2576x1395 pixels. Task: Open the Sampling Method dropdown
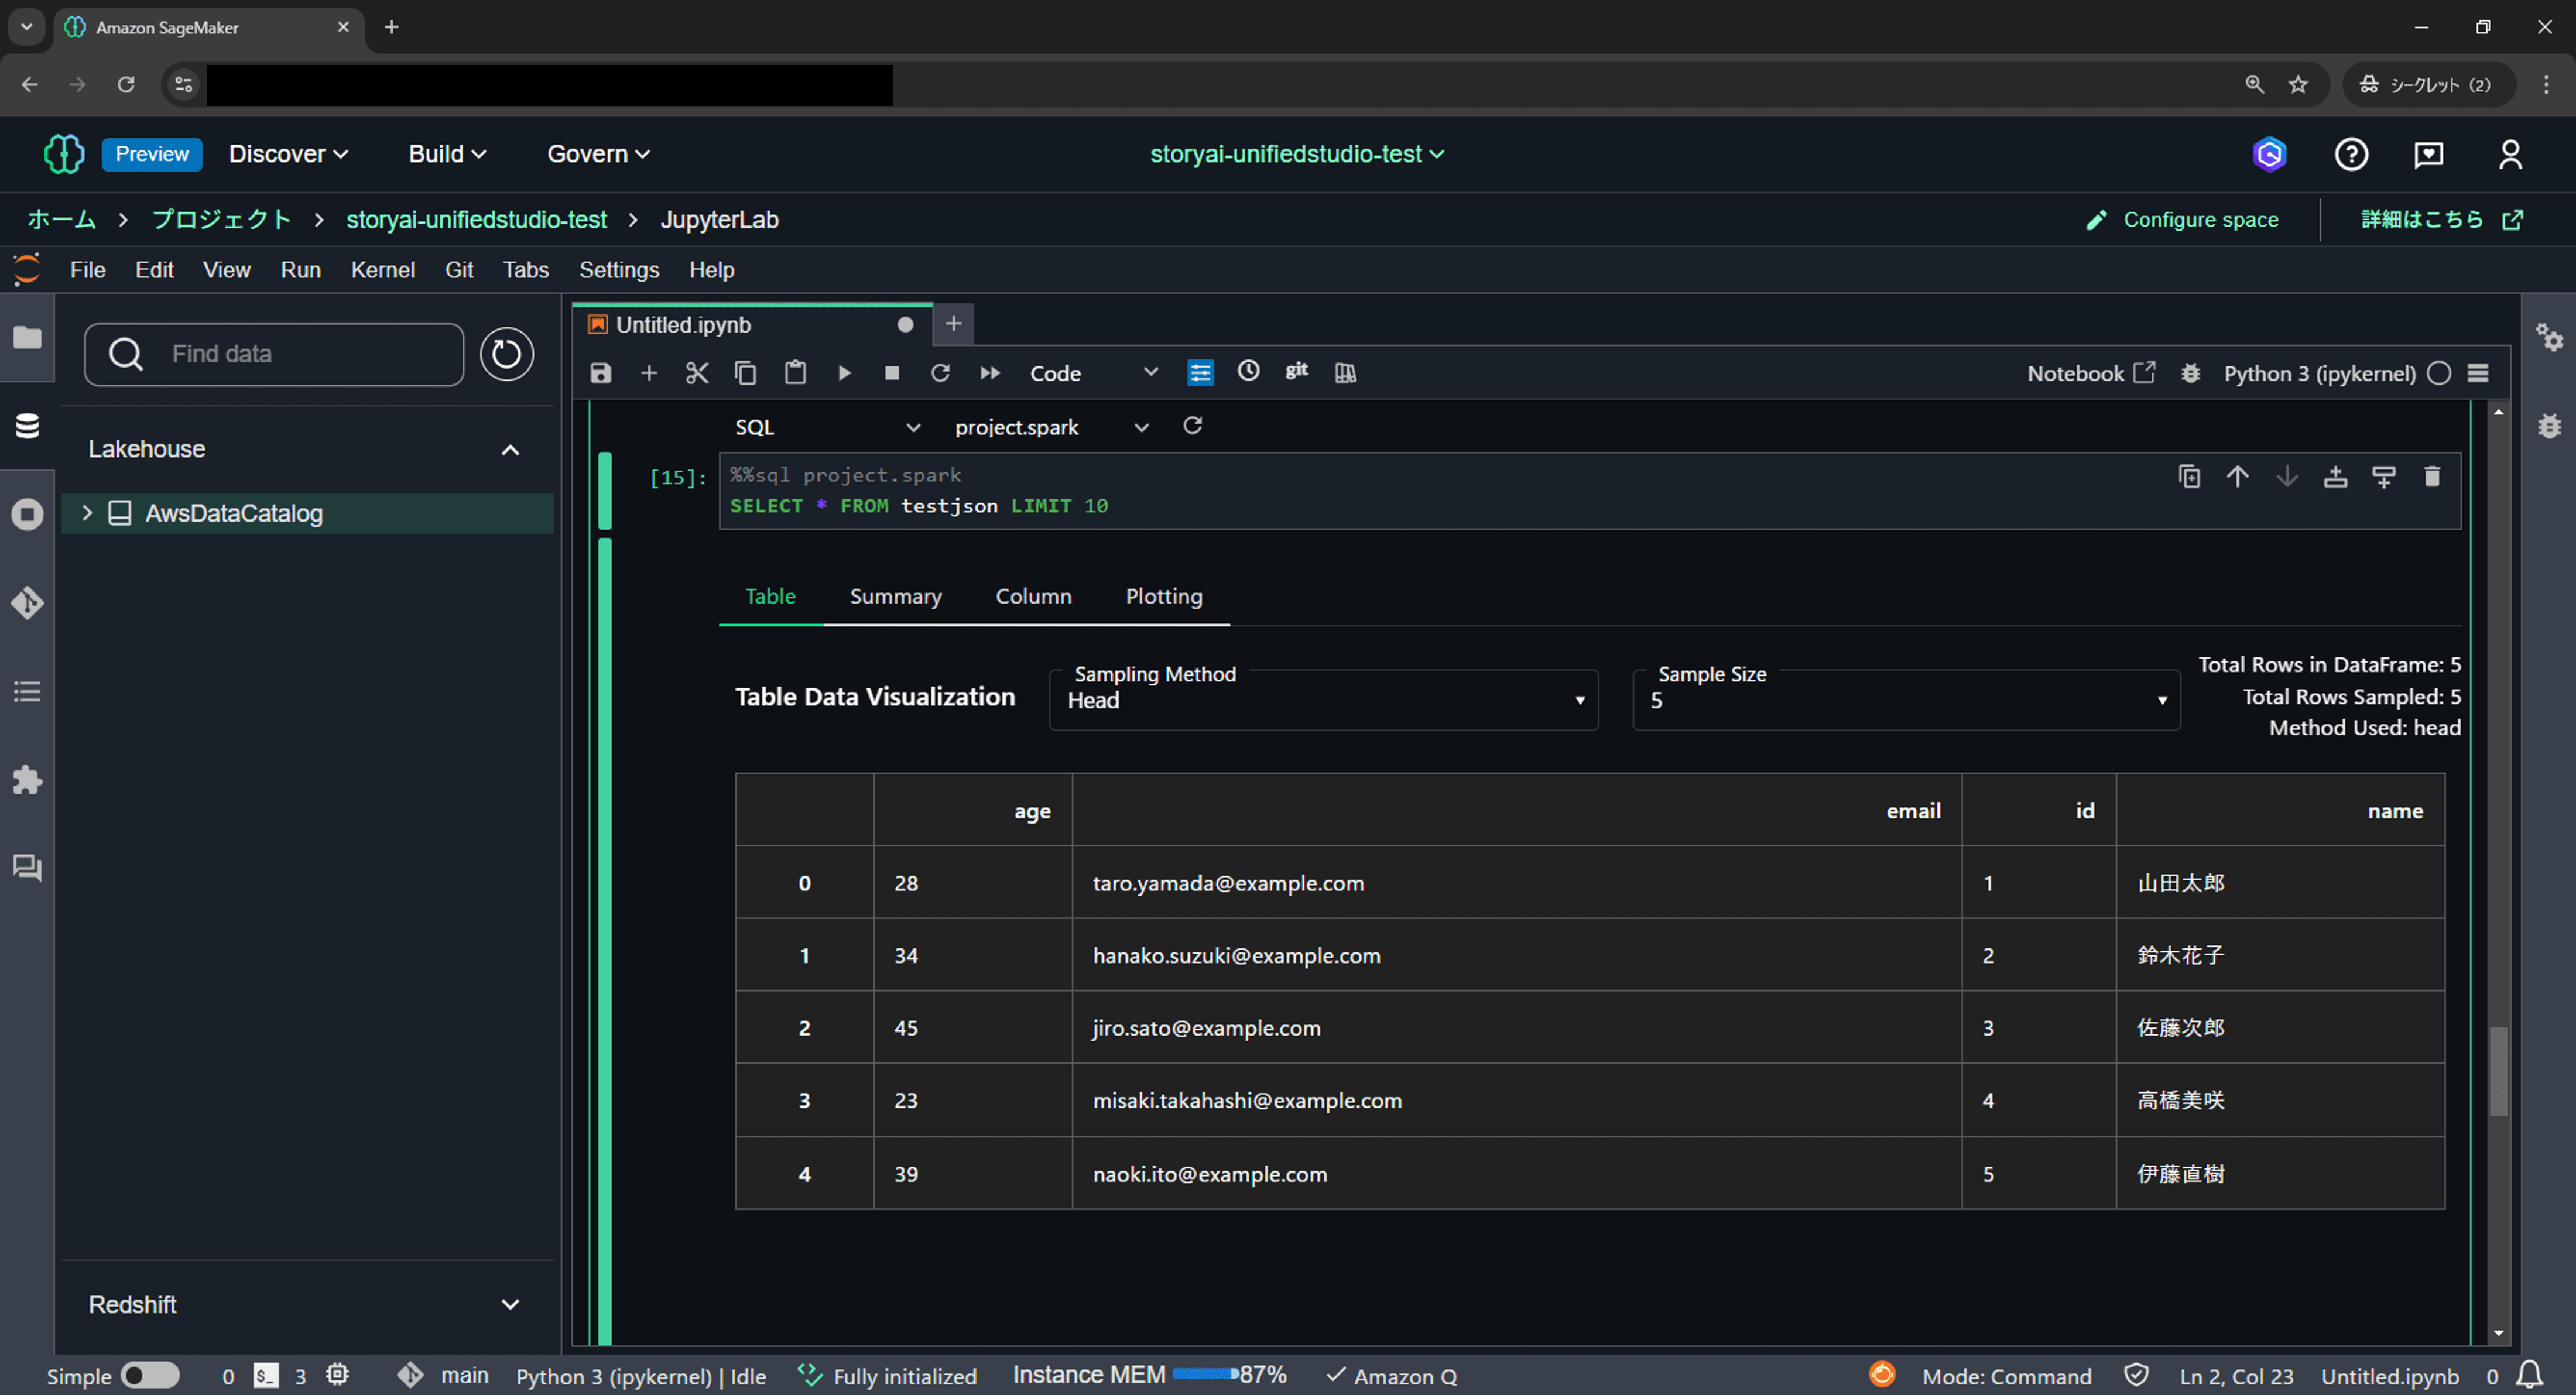pos(1323,700)
